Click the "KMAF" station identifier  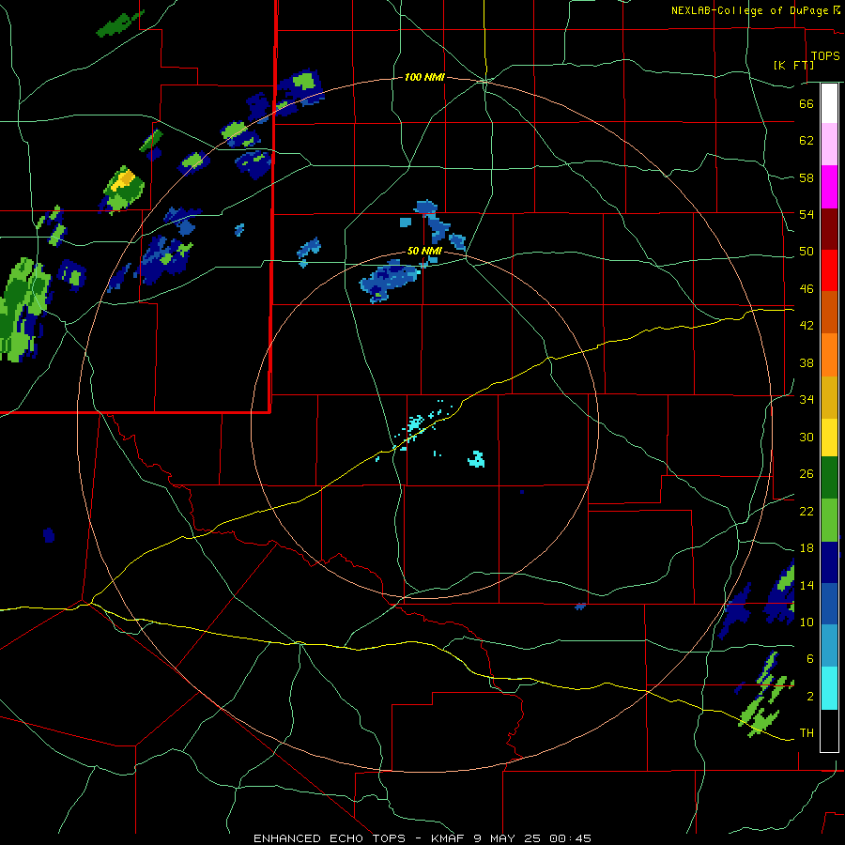[449, 838]
